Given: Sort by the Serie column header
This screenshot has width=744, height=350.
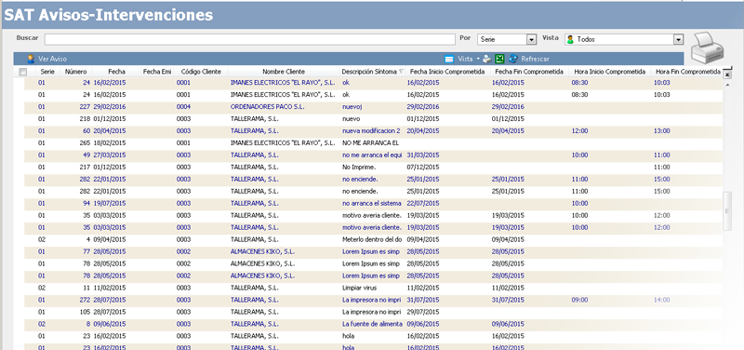Looking at the screenshot, I should click(x=47, y=72).
